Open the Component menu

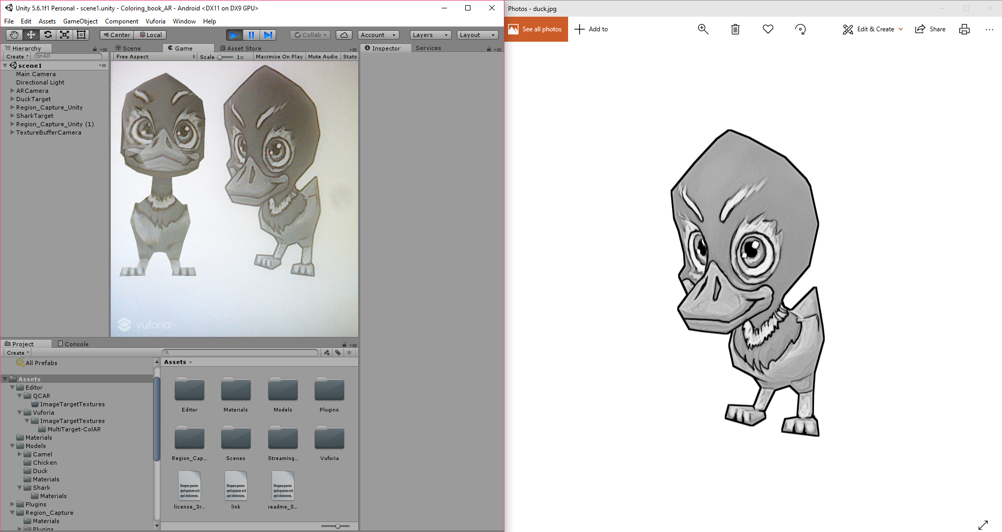pos(122,21)
